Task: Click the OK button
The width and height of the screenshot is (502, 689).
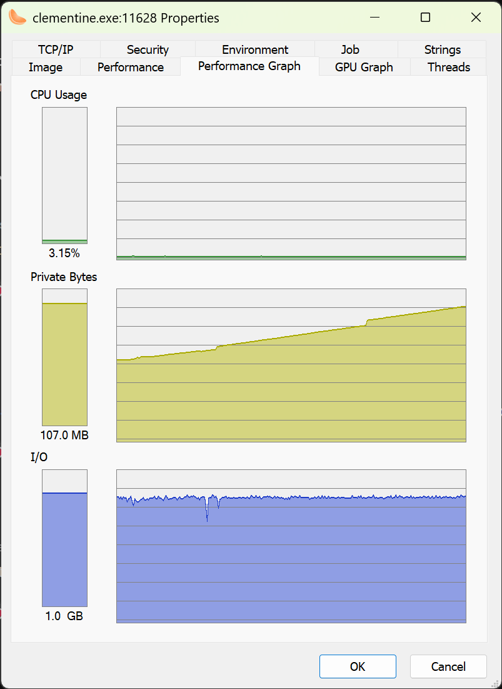Action: click(x=358, y=666)
